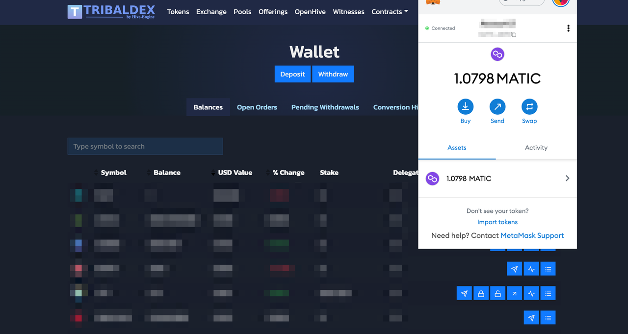The image size is (628, 334).
Task: Open MetaMask three-dot account options
Action: (568, 28)
